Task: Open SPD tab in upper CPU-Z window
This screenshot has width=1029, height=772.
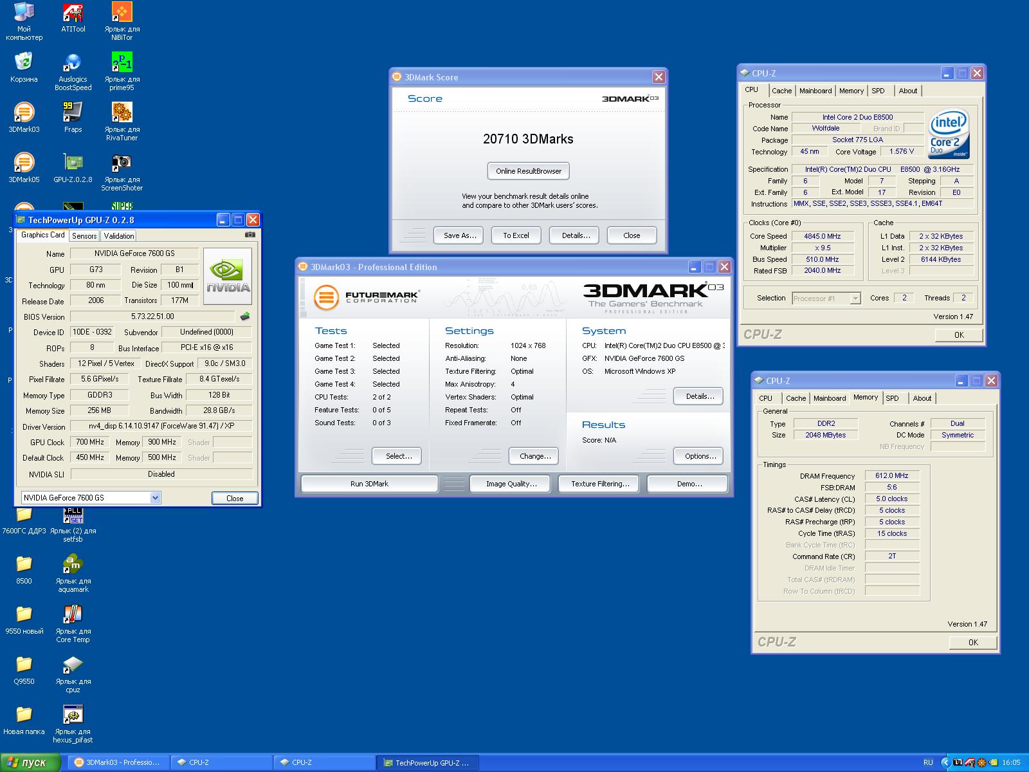Action: 878,91
